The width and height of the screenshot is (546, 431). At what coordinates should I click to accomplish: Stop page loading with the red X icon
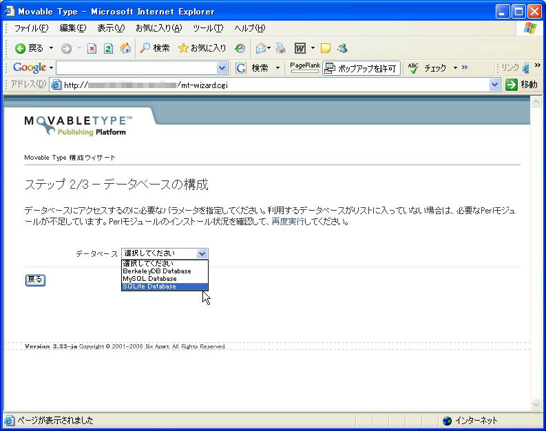pos(92,48)
